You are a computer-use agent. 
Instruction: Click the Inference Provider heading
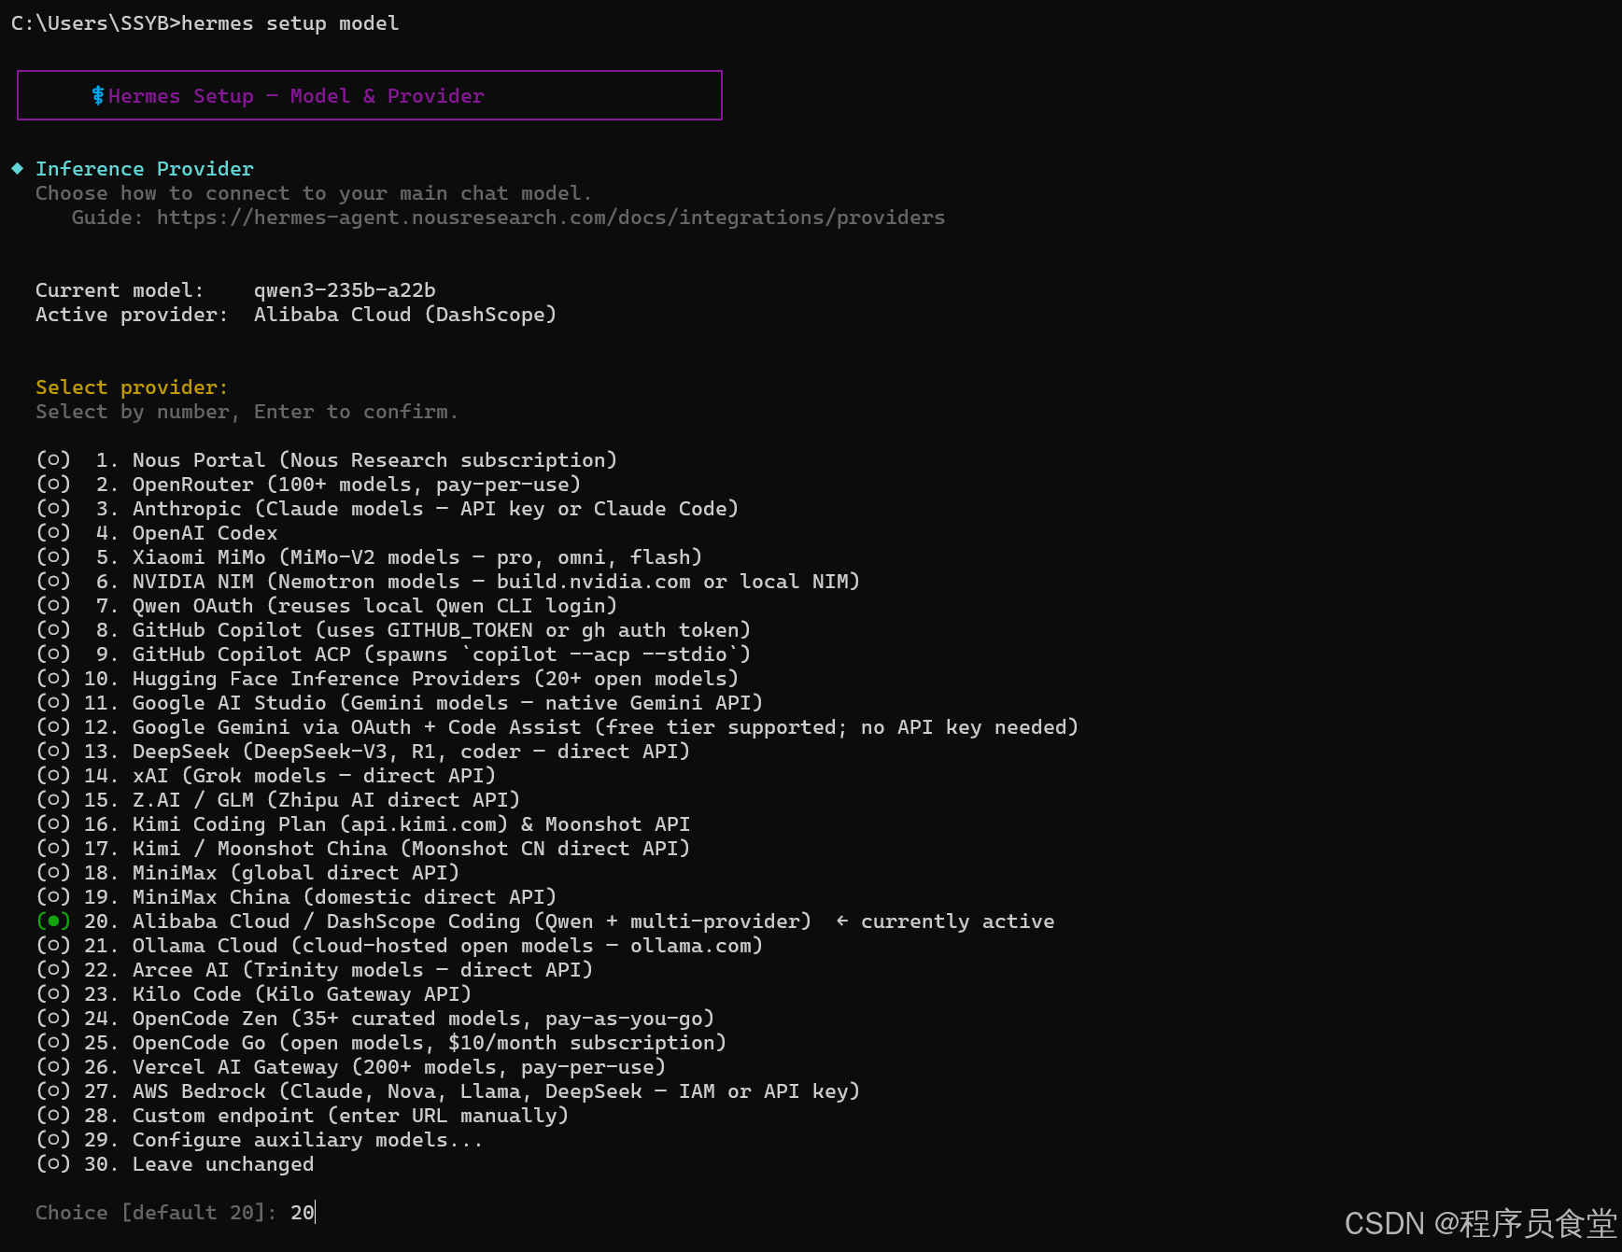click(x=145, y=169)
